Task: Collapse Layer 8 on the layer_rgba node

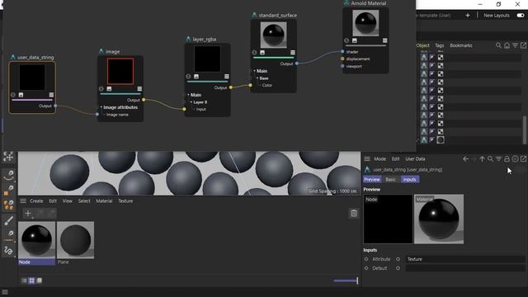Action: [x=191, y=102]
